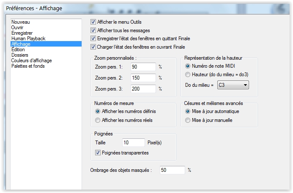The image size is (293, 193).
Task: Focus the Ombrage des objets masqués field
Action: (x=172, y=170)
